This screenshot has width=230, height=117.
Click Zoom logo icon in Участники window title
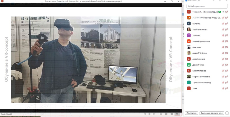pyautogui.click(x=186, y=1)
